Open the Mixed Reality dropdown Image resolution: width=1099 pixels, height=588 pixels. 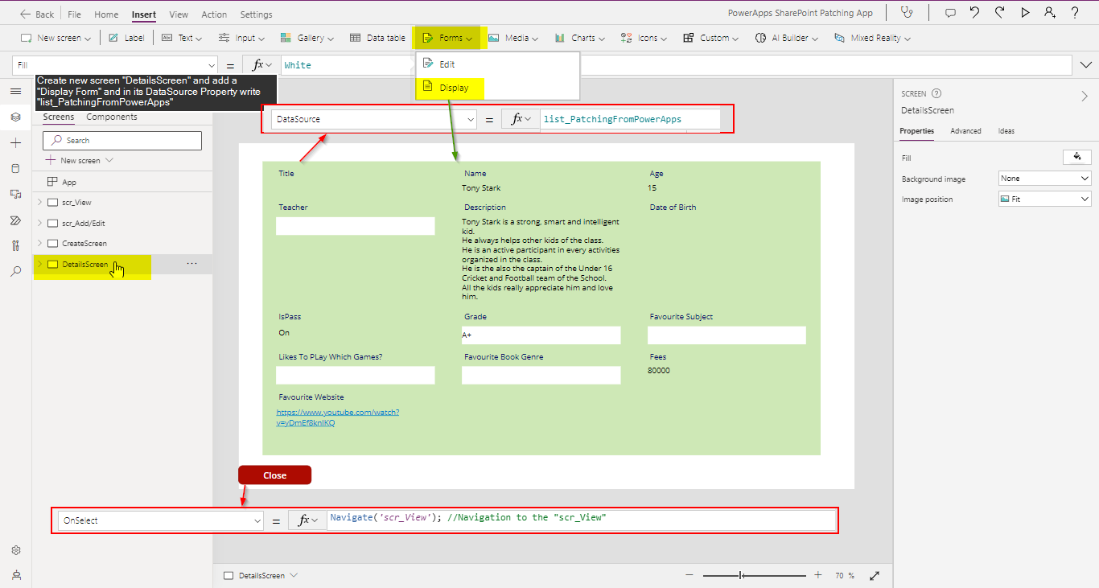pos(872,38)
